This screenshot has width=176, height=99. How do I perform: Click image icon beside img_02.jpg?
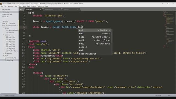tap(7, 40)
